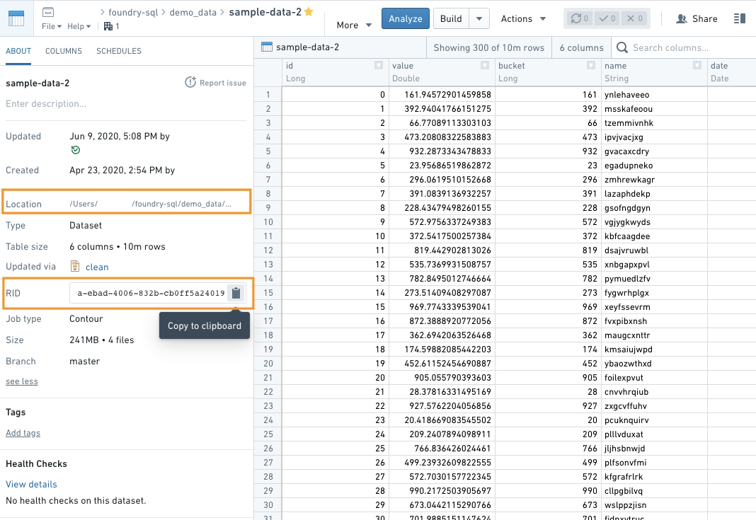Open the sync status refresh counter

point(579,19)
